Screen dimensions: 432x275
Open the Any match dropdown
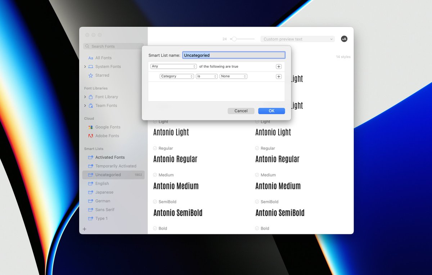[174, 67]
